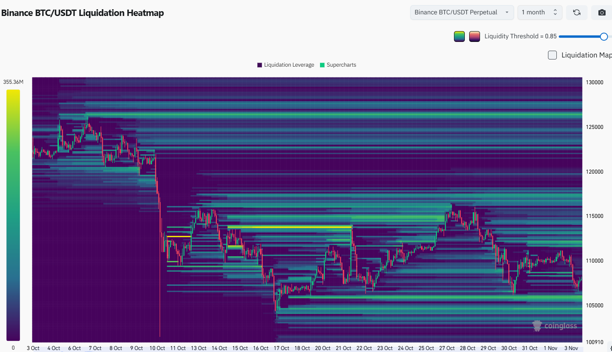Click the refresh icon button
Image resolution: width=612 pixels, height=352 pixels.
576,12
